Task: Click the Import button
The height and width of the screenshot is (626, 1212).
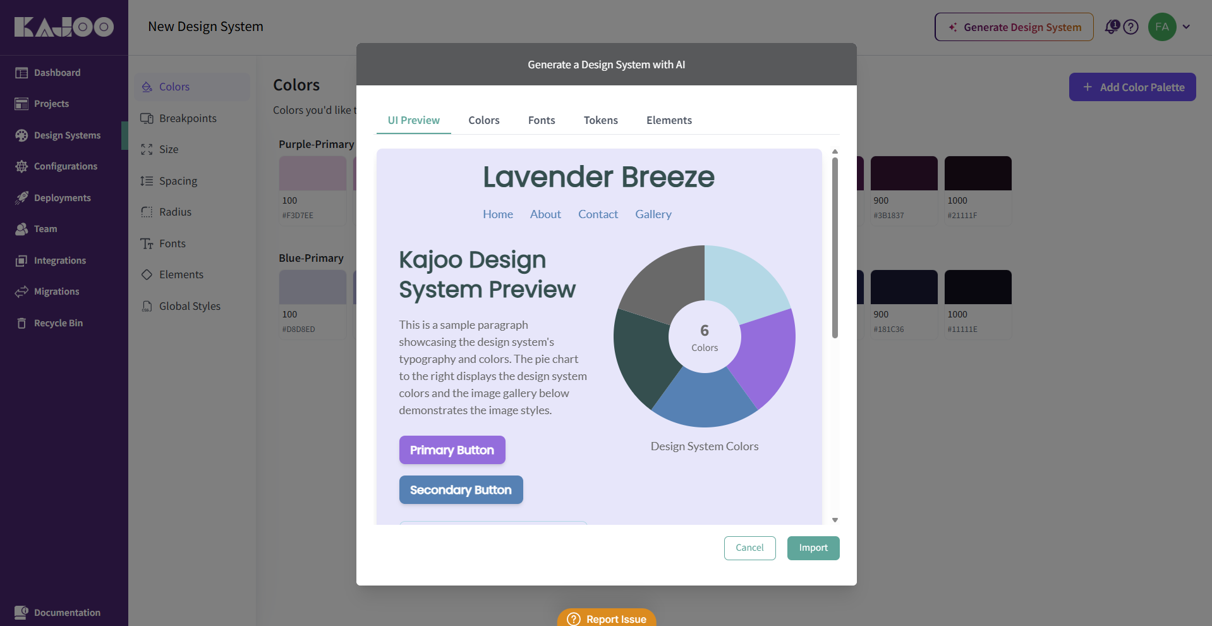Action: (813, 548)
